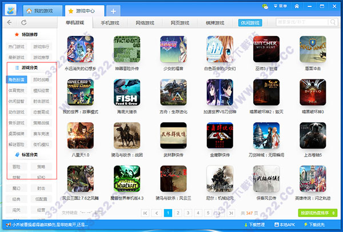Go to the previous page arrow
This screenshot has height=232, width=343.
(157, 213)
